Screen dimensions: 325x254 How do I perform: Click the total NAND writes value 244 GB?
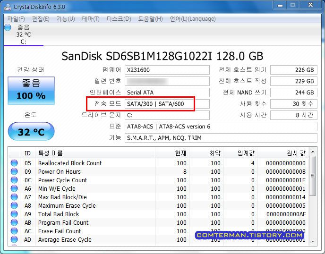294,93
